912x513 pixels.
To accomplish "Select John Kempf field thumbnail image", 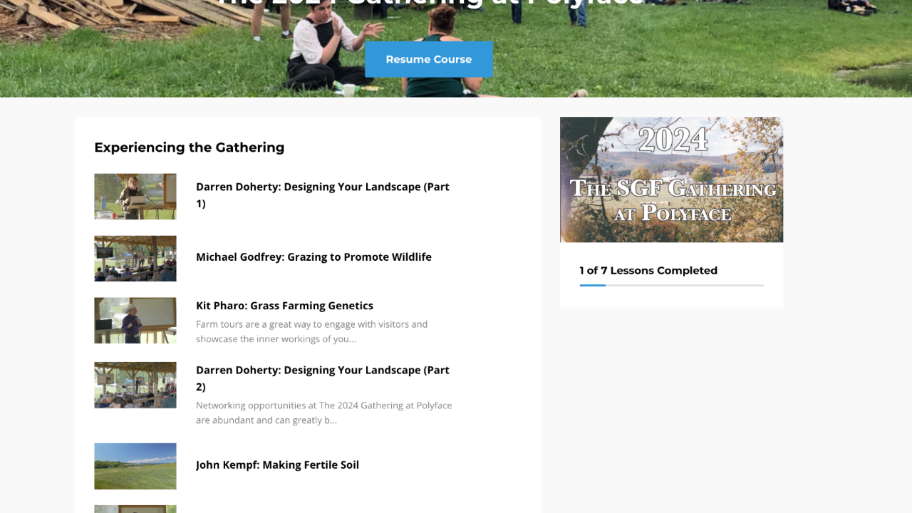I will [x=135, y=466].
